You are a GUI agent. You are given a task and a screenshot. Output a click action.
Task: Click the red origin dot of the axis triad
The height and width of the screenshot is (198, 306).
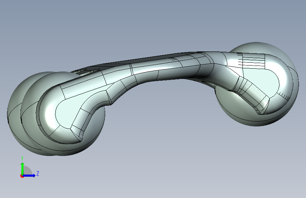coord(22,176)
